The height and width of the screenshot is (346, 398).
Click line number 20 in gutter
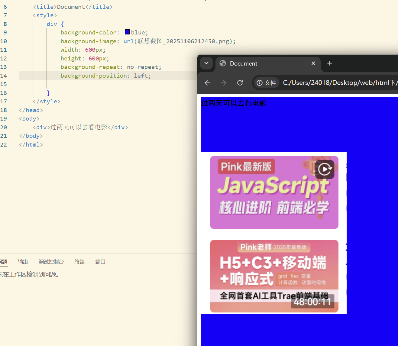pyautogui.click(x=4, y=127)
